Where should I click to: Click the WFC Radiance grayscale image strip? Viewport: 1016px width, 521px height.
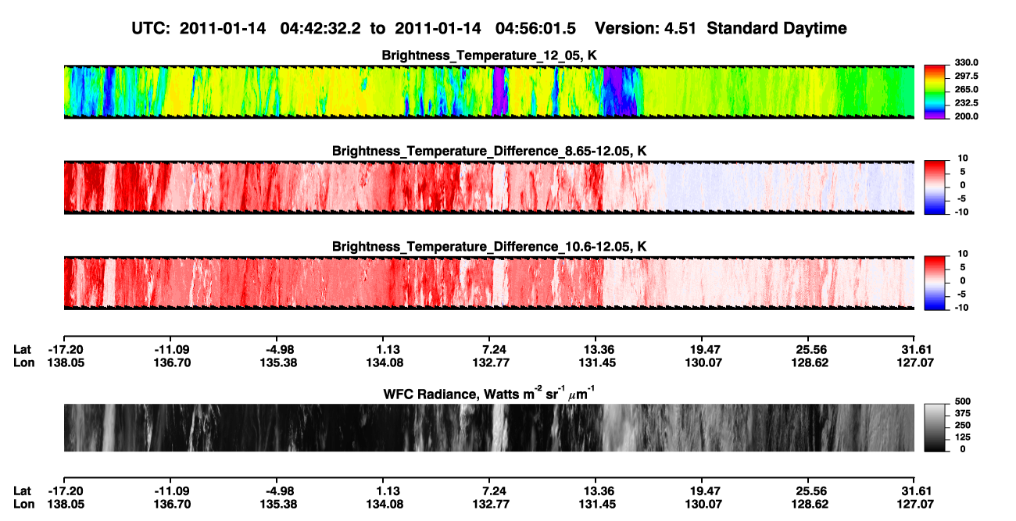click(x=488, y=428)
